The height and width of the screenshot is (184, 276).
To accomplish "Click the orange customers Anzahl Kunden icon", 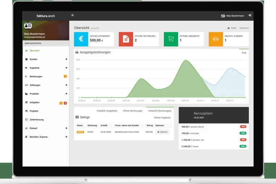I will tap(216, 39).
